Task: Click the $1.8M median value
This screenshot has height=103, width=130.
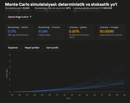Action: tap(43, 31)
